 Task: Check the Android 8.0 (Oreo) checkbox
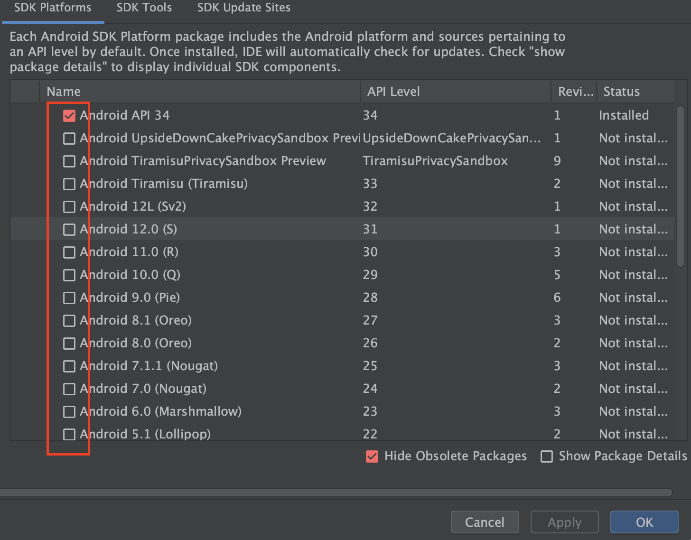click(x=69, y=344)
